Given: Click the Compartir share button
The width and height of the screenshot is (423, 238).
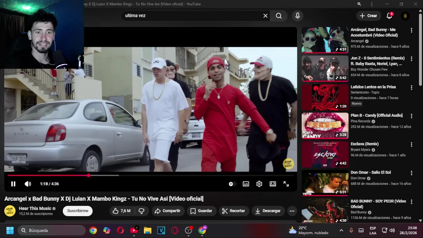Looking at the screenshot, I should pos(168,211).
